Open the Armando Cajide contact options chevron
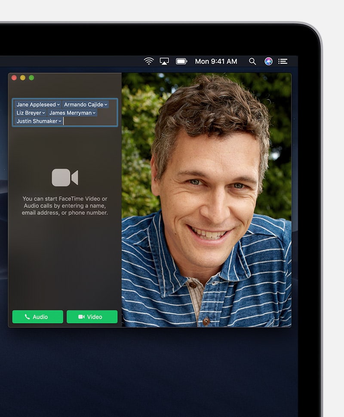 click(106, 105)
